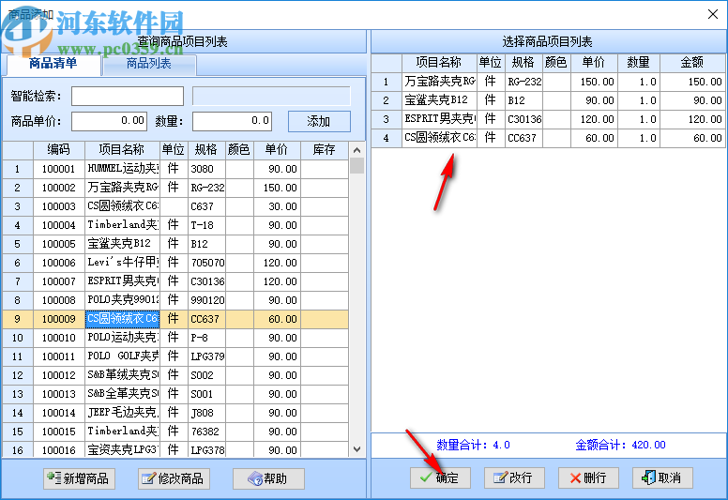The image size is (728, 500).
Task: Switch to the 商品列表 tab
Action: coord(149,64)
